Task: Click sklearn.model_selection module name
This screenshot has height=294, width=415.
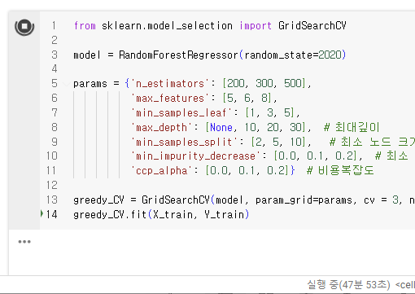Action: tap(167, 26)
